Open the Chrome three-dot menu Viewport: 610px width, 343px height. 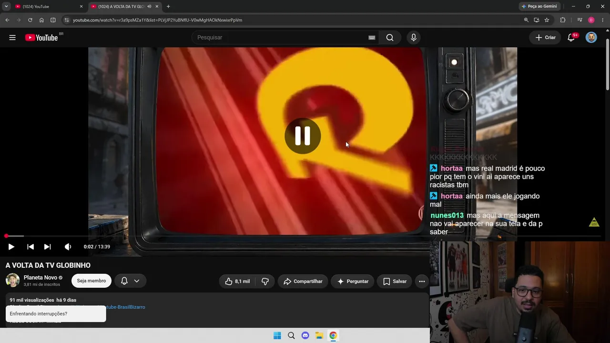602,20
